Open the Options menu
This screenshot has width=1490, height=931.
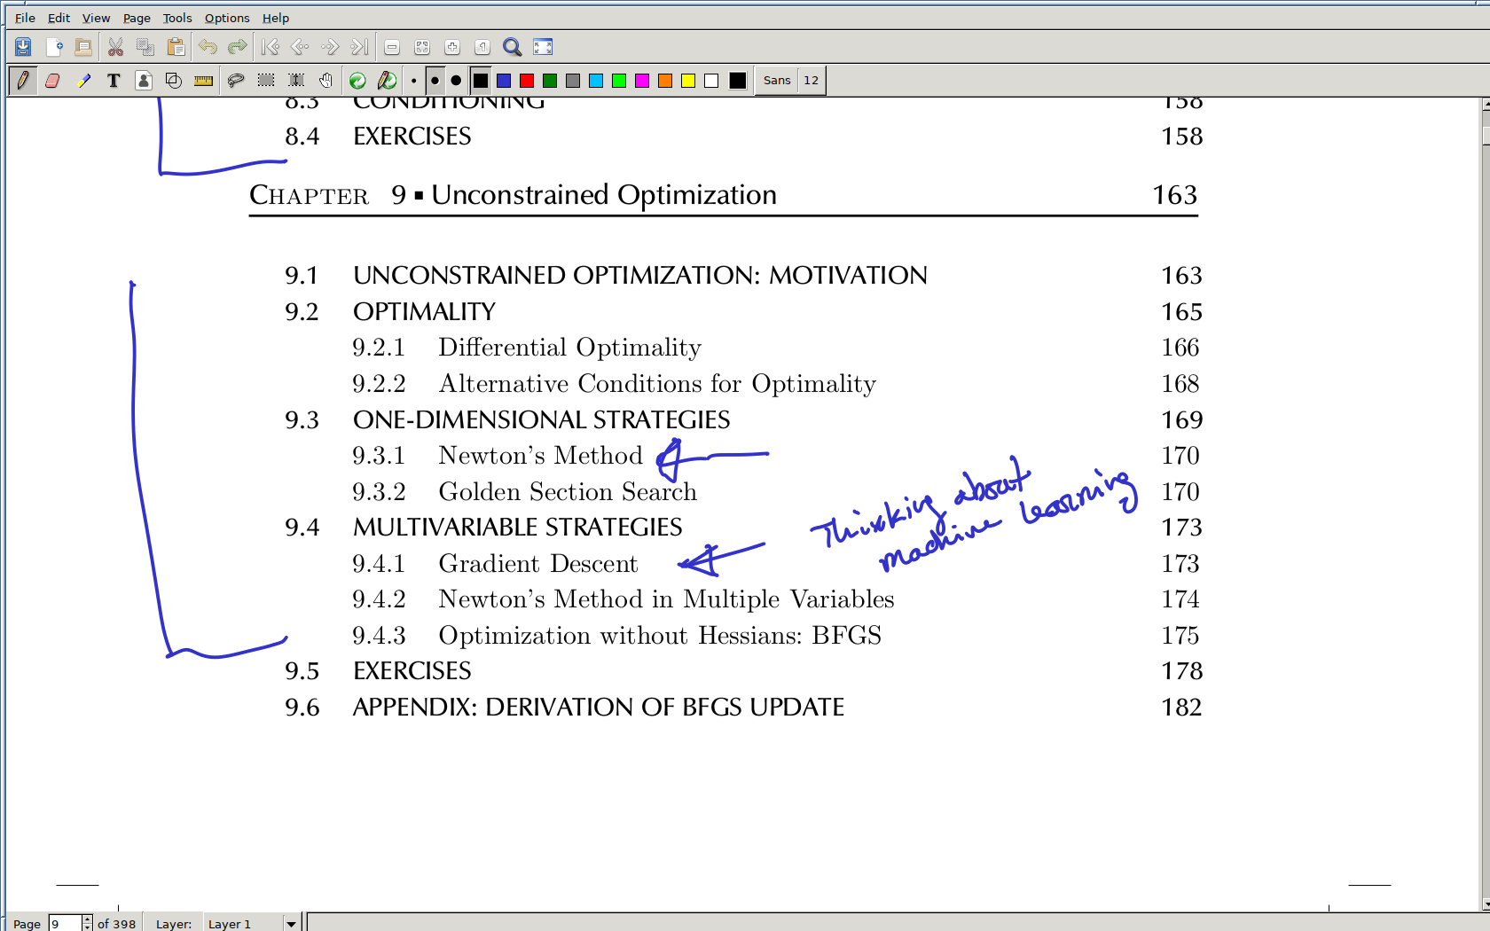pos(226,18)
